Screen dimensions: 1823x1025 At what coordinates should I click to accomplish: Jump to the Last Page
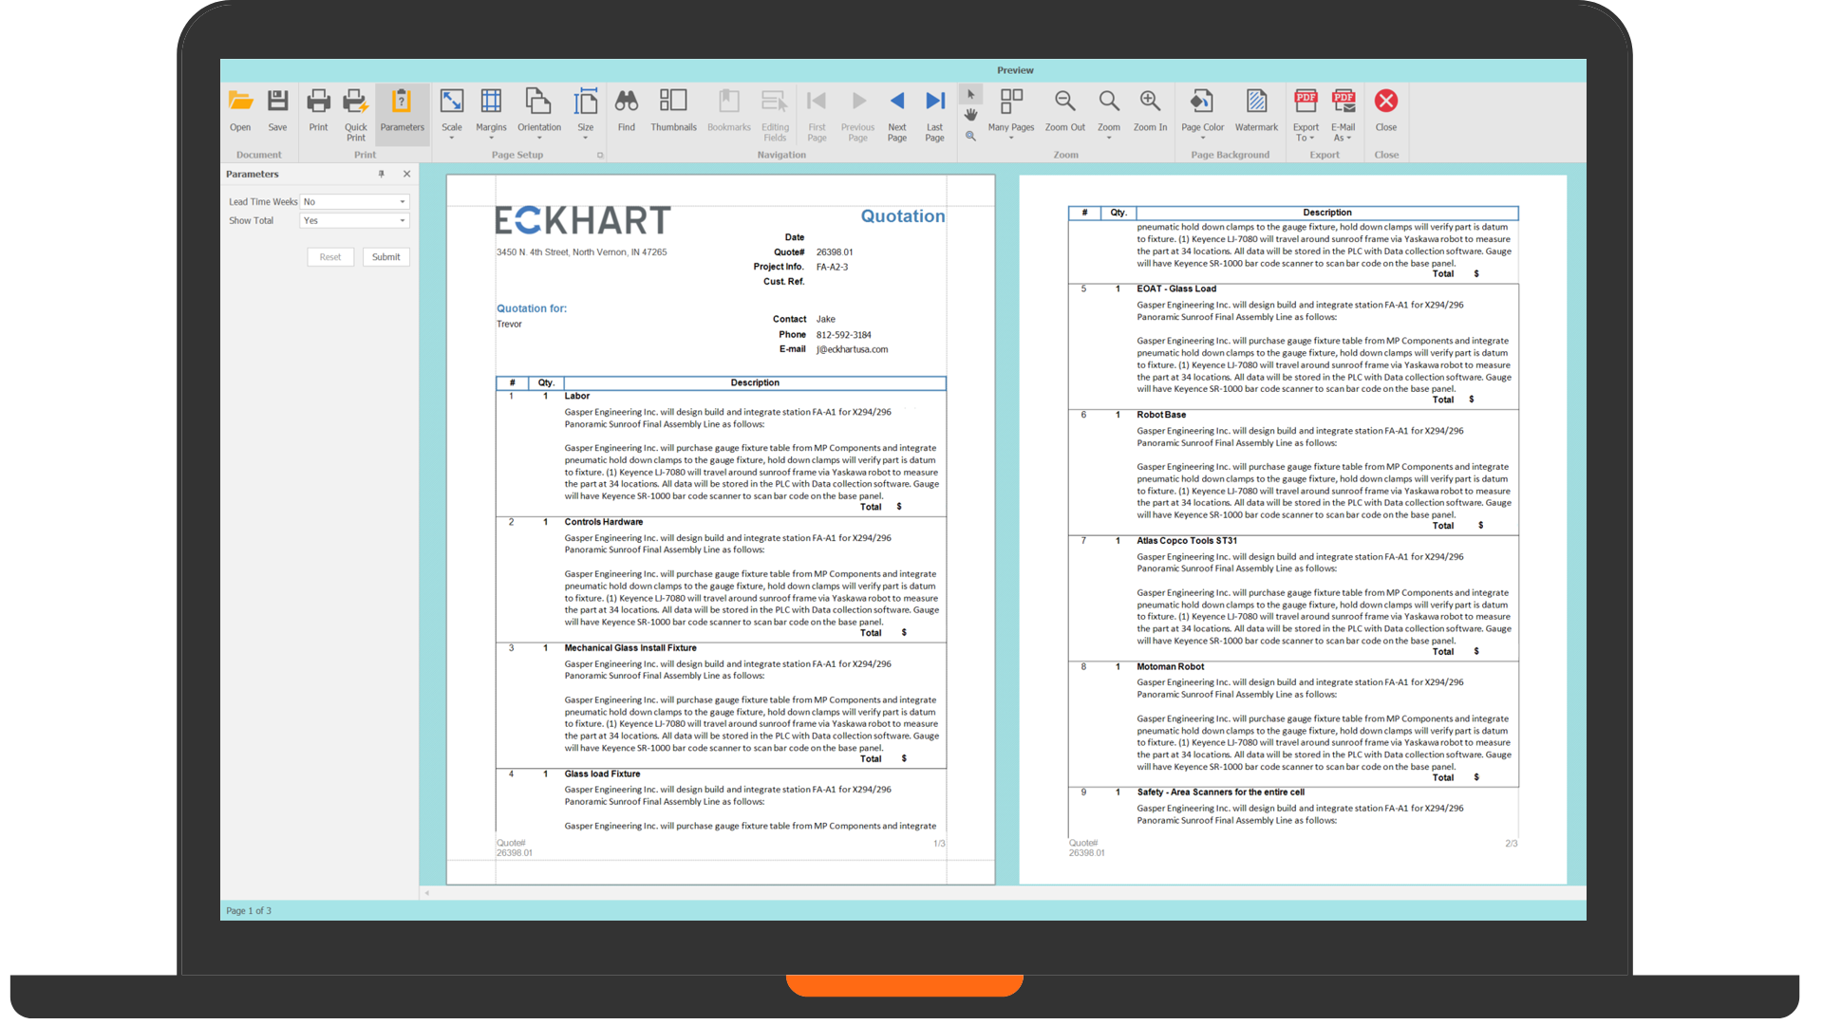pos(934,102)
